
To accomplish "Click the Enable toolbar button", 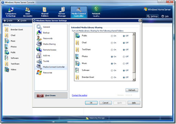I will pyautogui.click(x=8, y=21).
